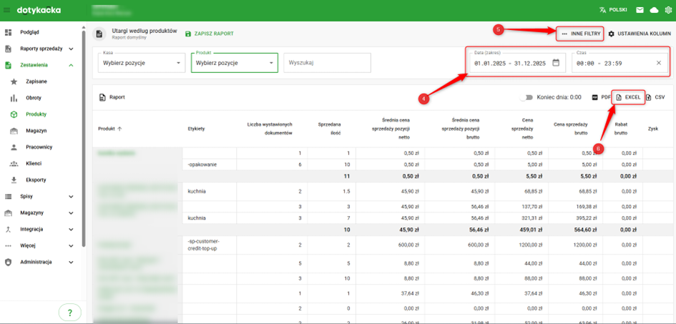
Task: Click the -opakowanie label cell
Action: [x=210, y=165]
